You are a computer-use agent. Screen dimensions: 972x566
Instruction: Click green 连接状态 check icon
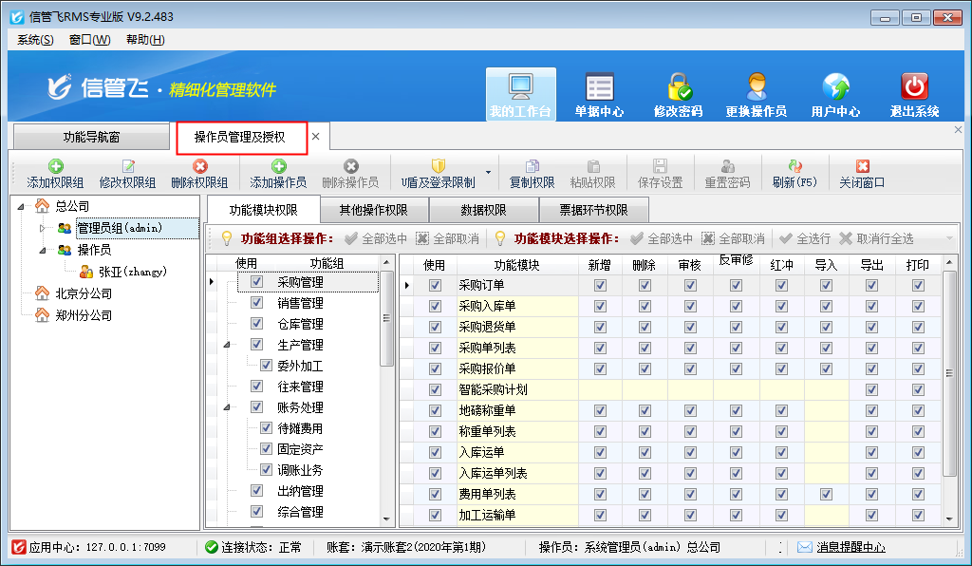212,547
